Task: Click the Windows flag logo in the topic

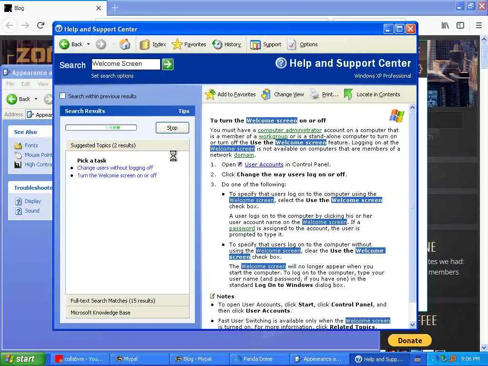Action: (396, 116)
